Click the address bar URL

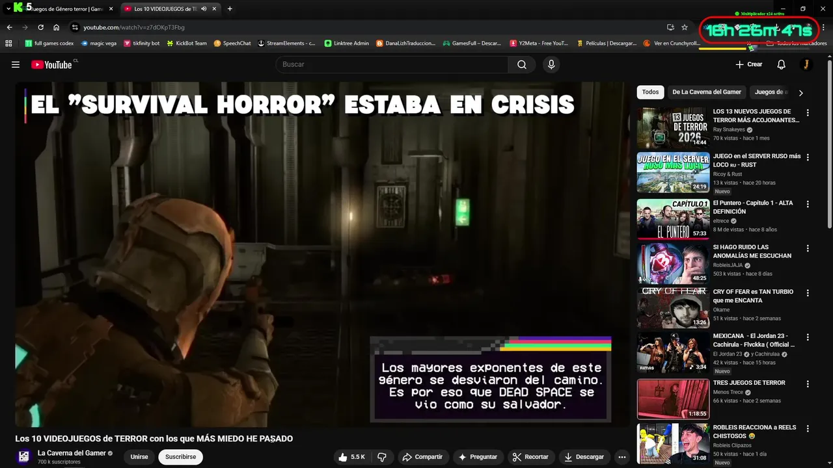click(x=134, y=27)
